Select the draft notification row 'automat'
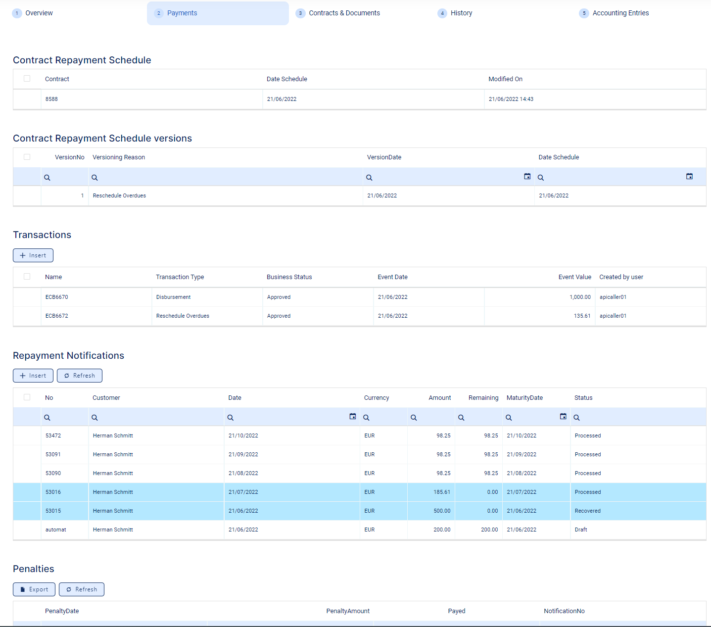 55,530
